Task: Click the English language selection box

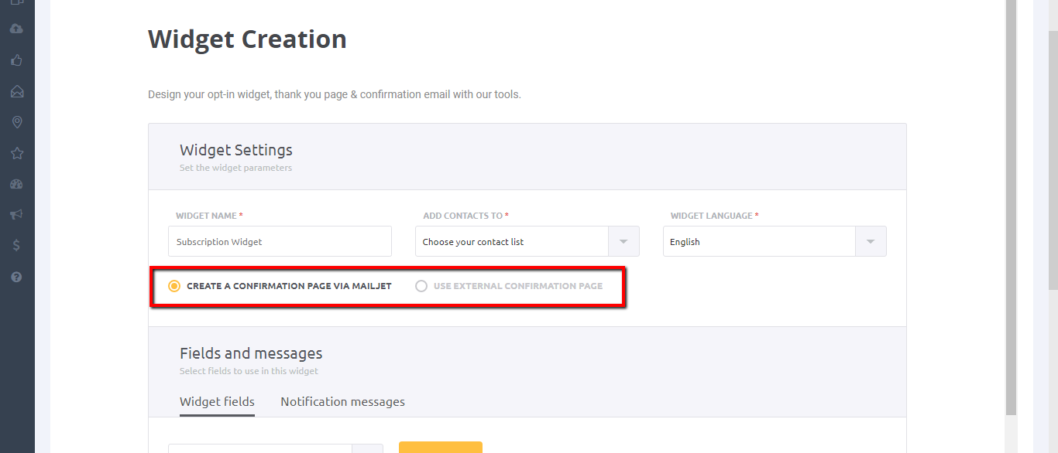Action: (759, 242)
